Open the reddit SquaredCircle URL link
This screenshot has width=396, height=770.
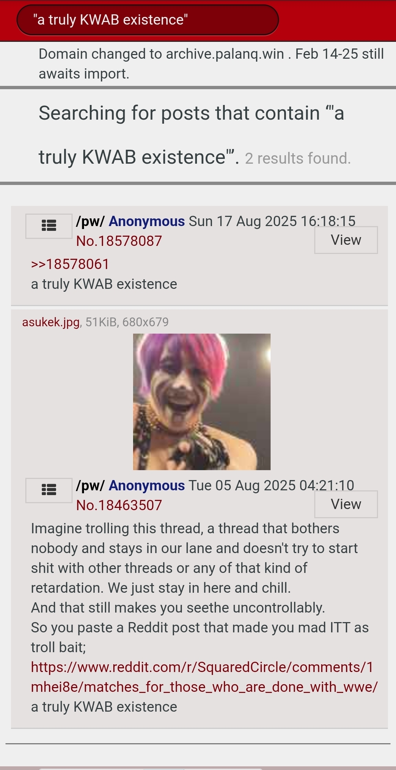[204, 677]
